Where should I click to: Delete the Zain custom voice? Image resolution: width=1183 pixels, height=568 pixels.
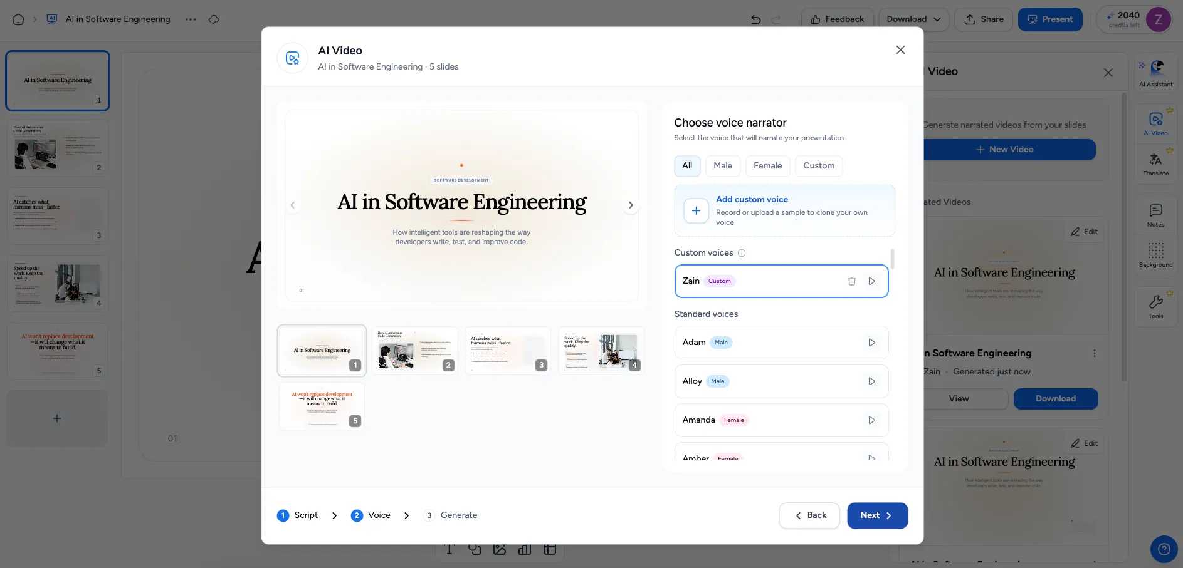851,281
